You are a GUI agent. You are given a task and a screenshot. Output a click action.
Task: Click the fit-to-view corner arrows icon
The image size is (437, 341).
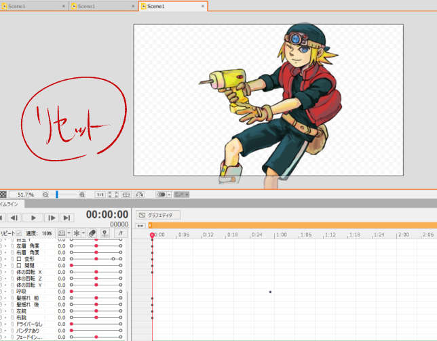(x=113, y=195)
